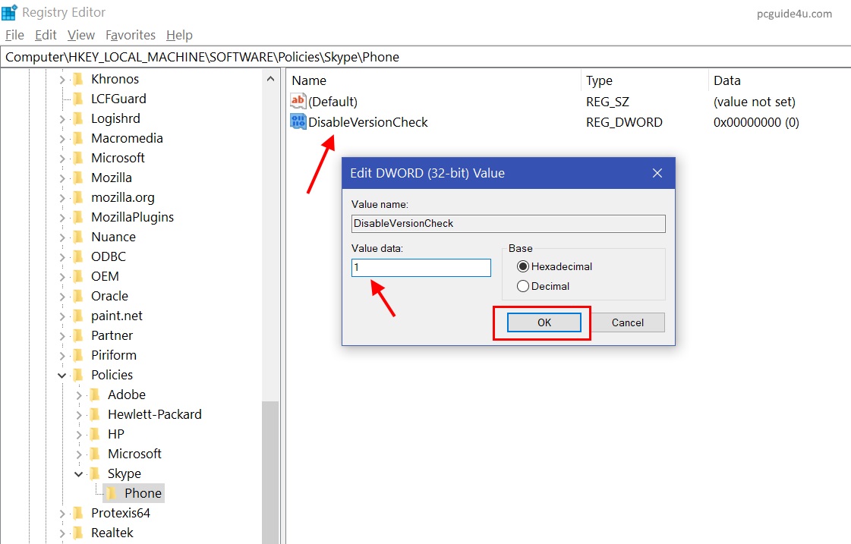851x544 pixels.
Task: Open the Favorites menu
Action: pos(130,35)
